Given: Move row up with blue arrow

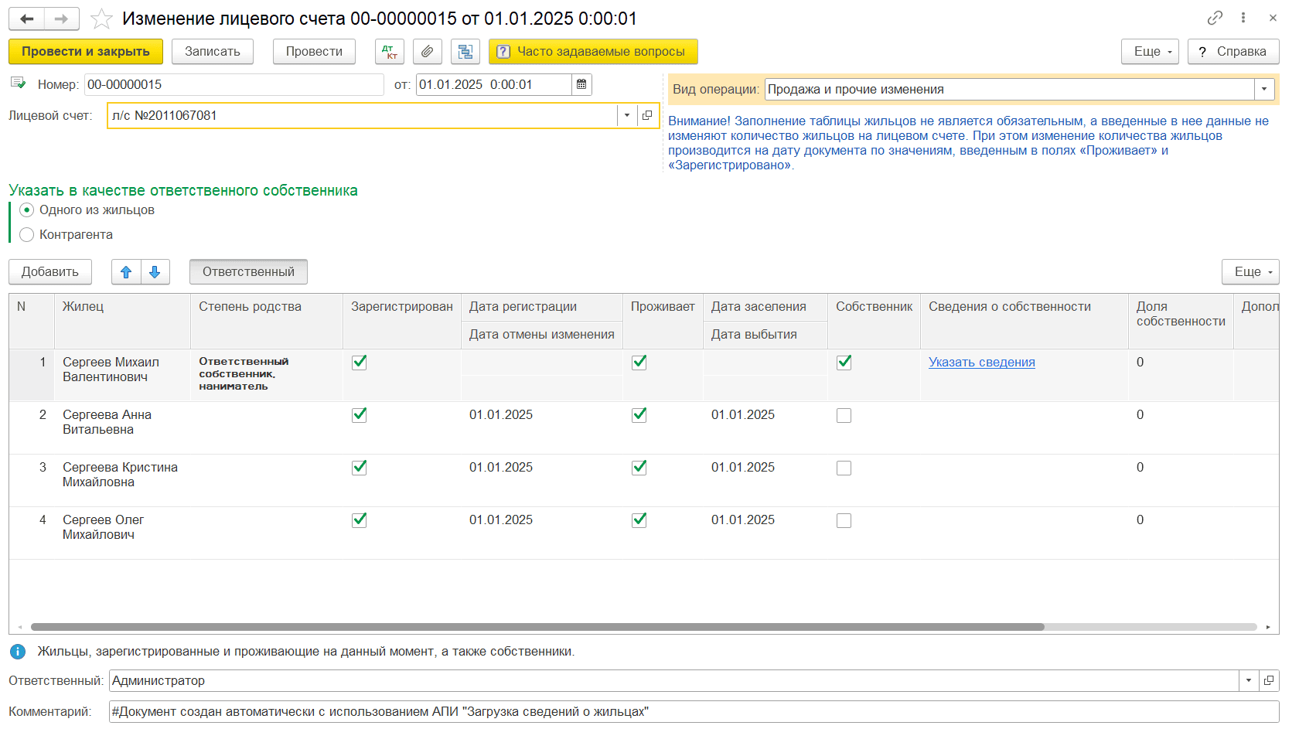Looking at the screenshot, I should (126, 272).
